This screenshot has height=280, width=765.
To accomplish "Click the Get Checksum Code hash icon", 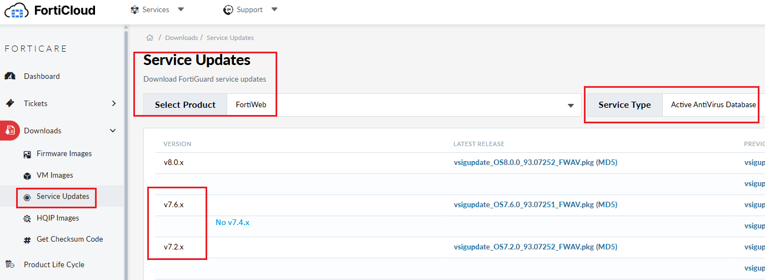I will 27,240.
